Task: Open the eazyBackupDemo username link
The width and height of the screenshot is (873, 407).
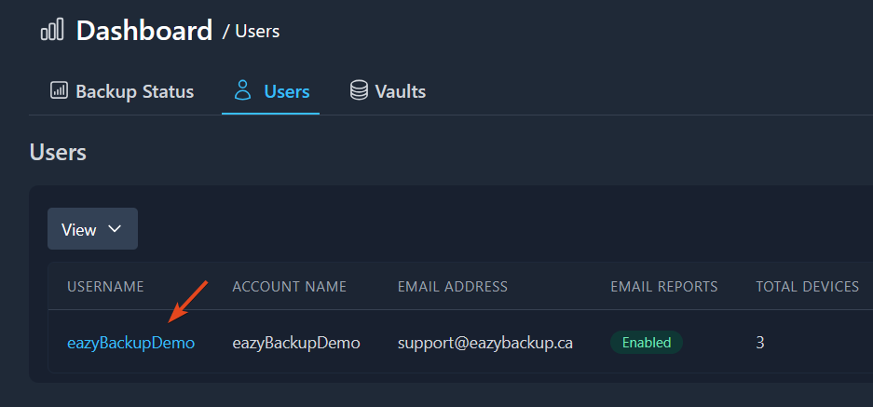Action: (x=130, y=343)
